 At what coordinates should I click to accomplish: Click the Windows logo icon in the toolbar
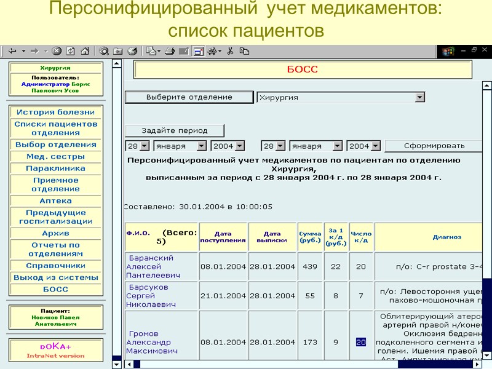[448, 52]
